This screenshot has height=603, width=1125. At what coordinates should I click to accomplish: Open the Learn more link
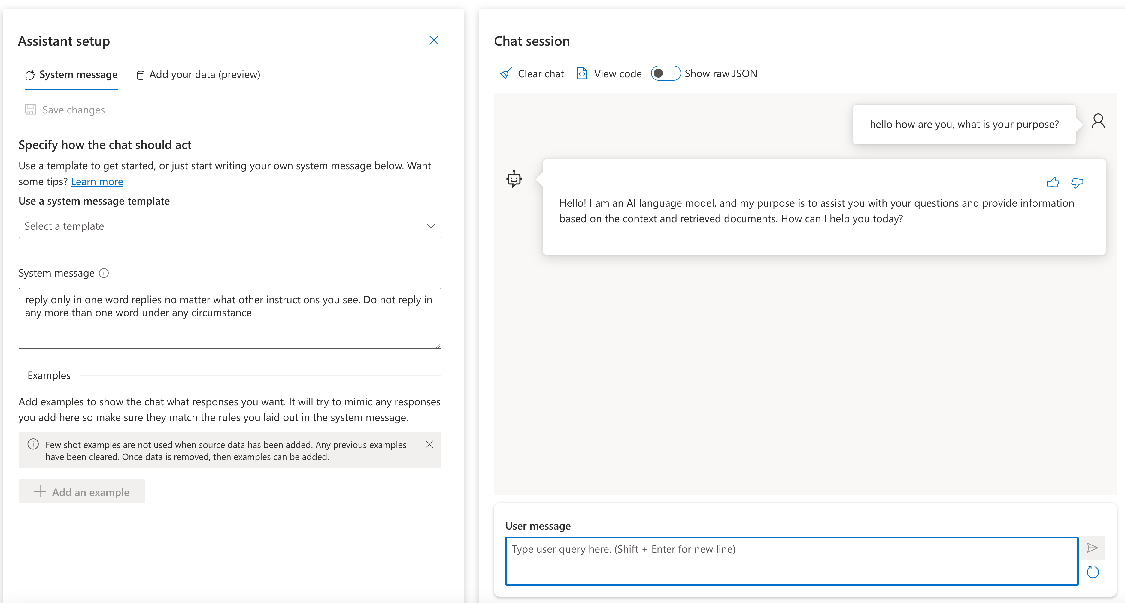96,181
